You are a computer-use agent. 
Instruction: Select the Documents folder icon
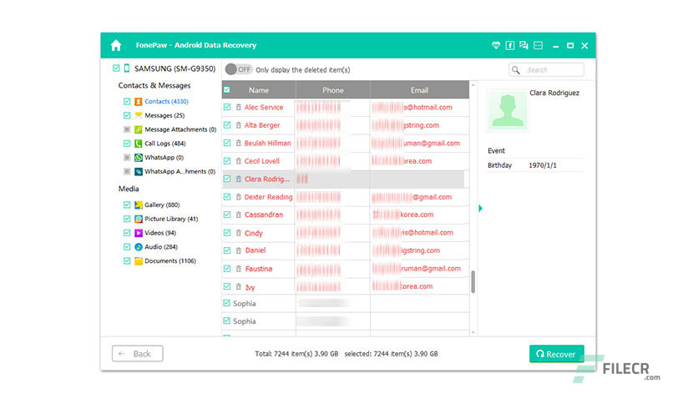tap(139, 260)
